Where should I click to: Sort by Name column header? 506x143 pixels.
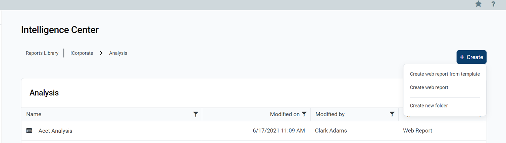[34, 114]
